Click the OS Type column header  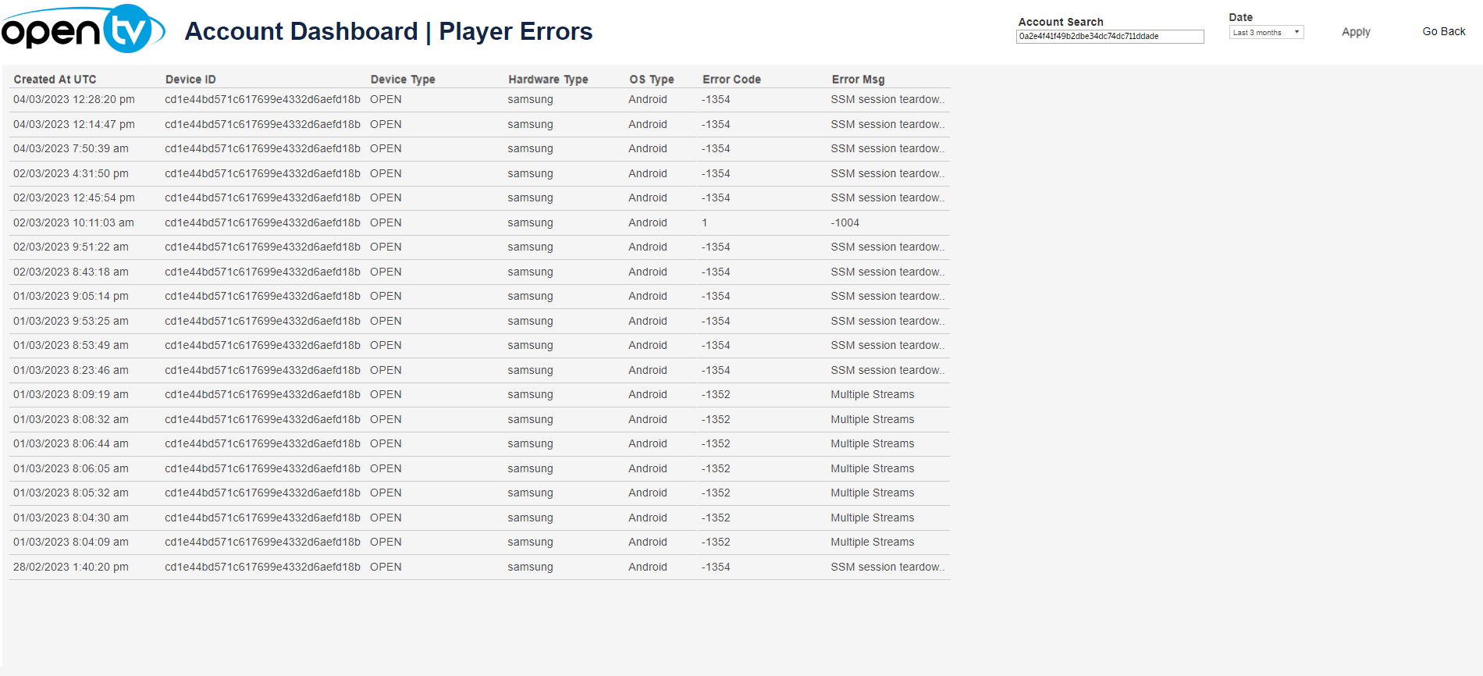(651, 80)
